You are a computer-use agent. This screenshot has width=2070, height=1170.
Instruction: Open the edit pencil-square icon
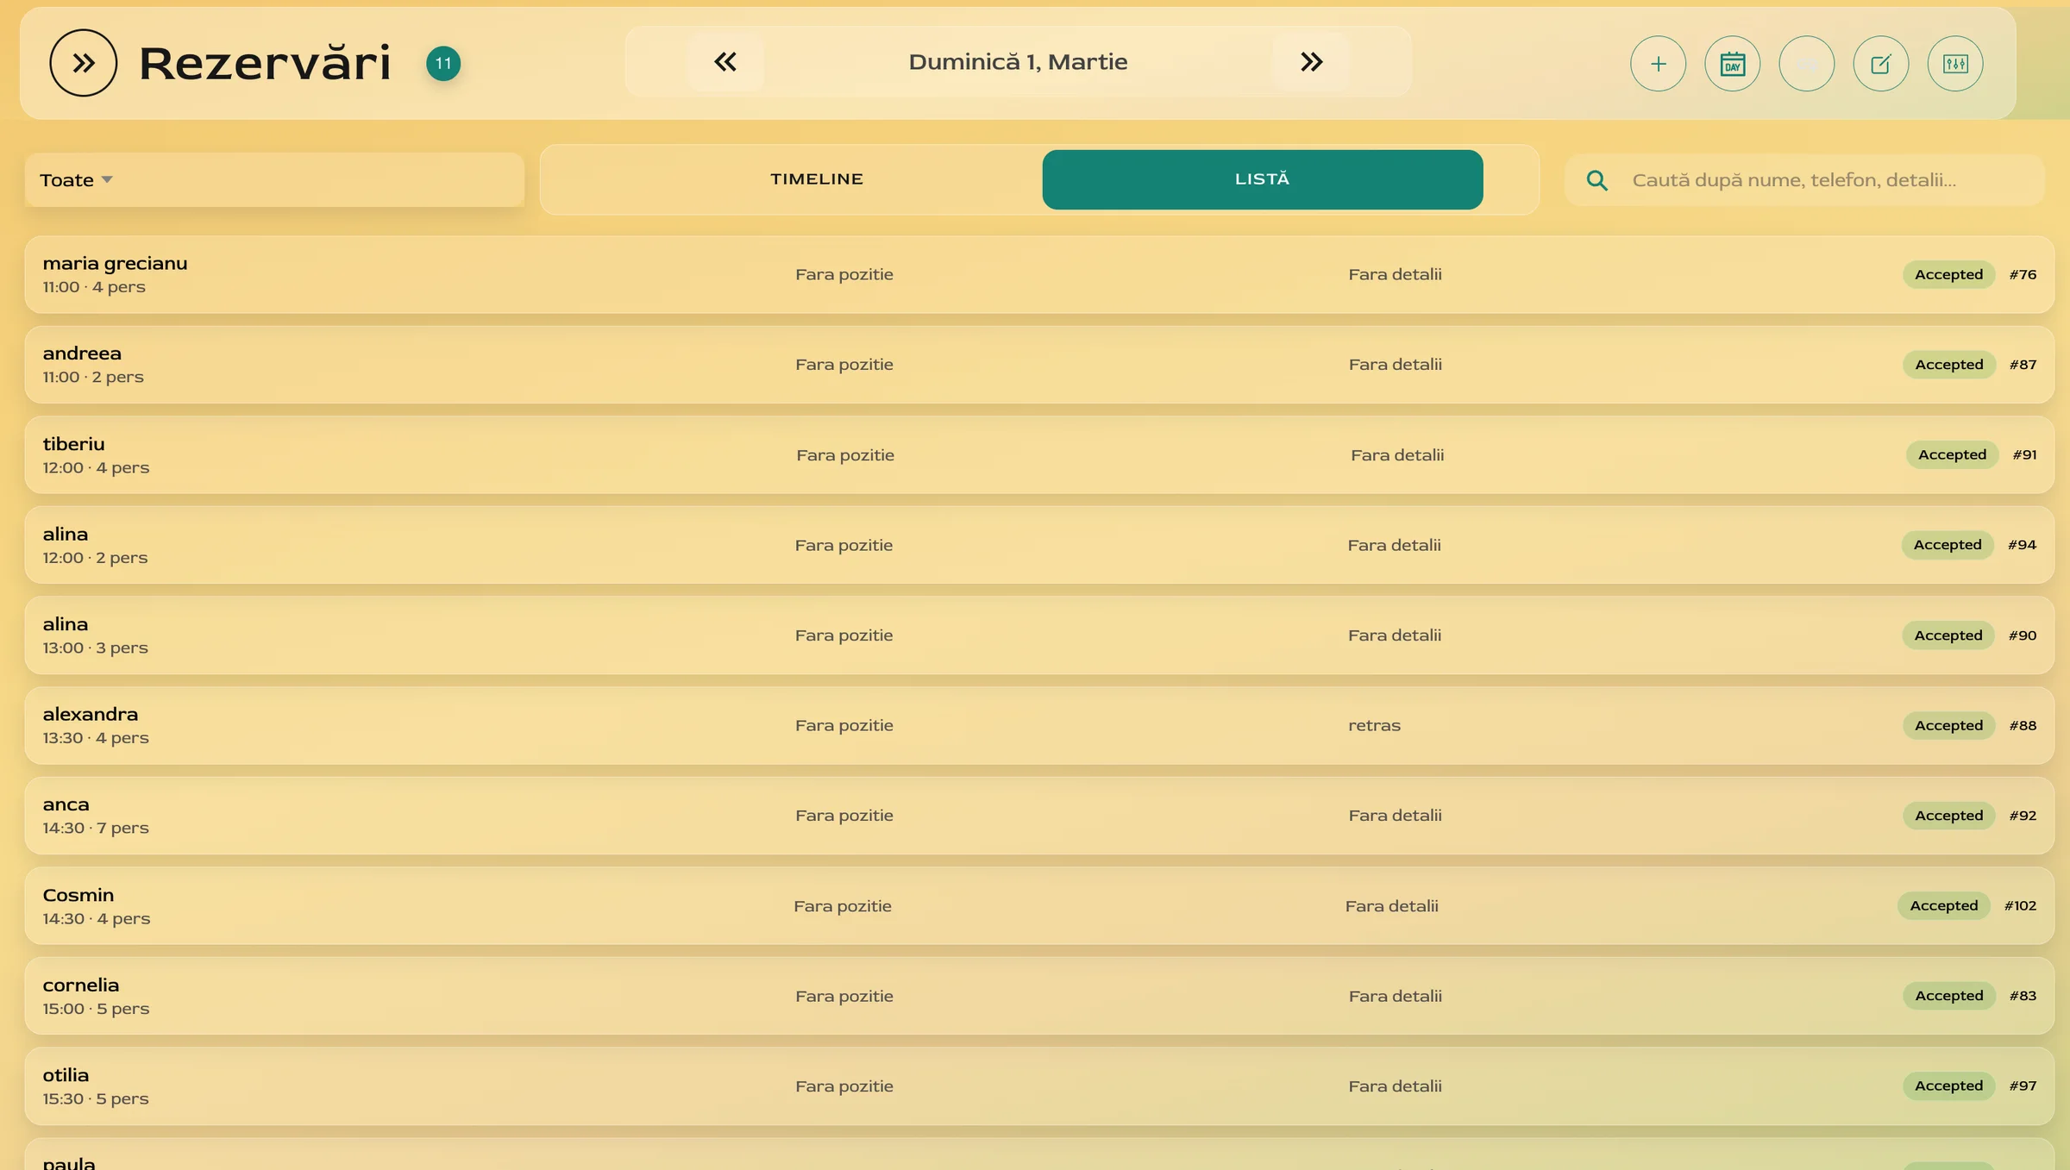(1880, 64)
